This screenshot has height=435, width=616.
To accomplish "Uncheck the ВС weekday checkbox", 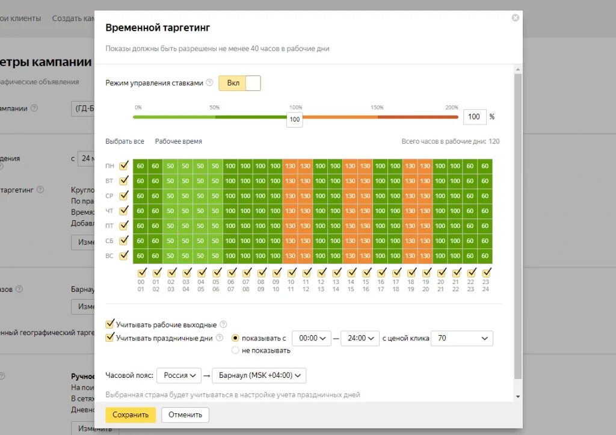I will pos(124,256).
